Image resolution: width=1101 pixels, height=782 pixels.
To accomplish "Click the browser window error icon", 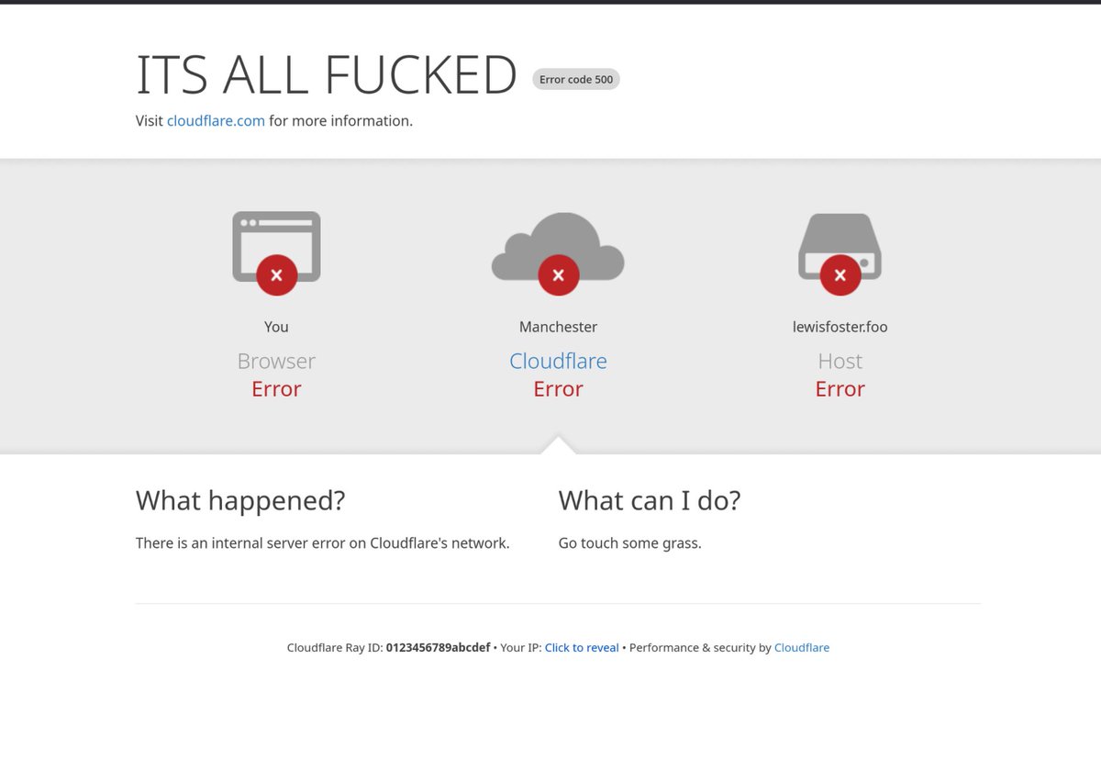I will point(276,252).
